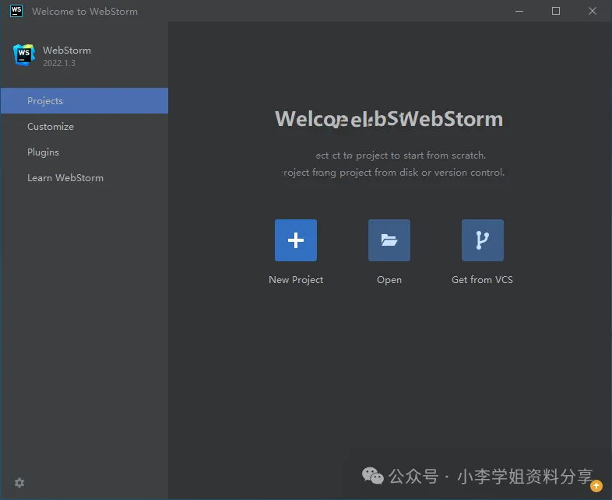The image size is (612, 500).
Task: Click the WS icon in the title bar
Action: [x=16, y=11]
